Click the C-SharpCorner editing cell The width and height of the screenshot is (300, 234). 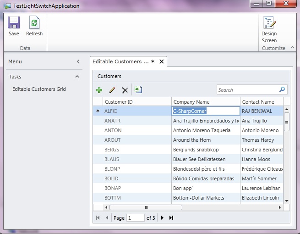[x=206, y=111]
